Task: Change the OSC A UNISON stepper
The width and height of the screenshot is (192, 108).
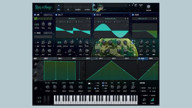Action: tap(59, 42)
